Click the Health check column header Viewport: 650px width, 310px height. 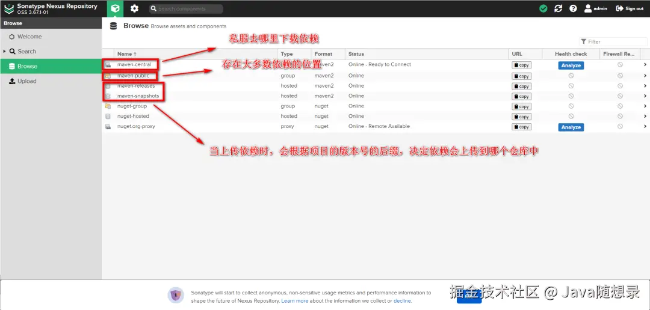tap(571, 54)
